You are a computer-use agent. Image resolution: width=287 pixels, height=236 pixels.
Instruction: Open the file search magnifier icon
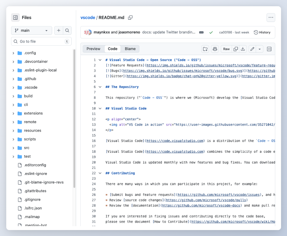coord(67,30)
